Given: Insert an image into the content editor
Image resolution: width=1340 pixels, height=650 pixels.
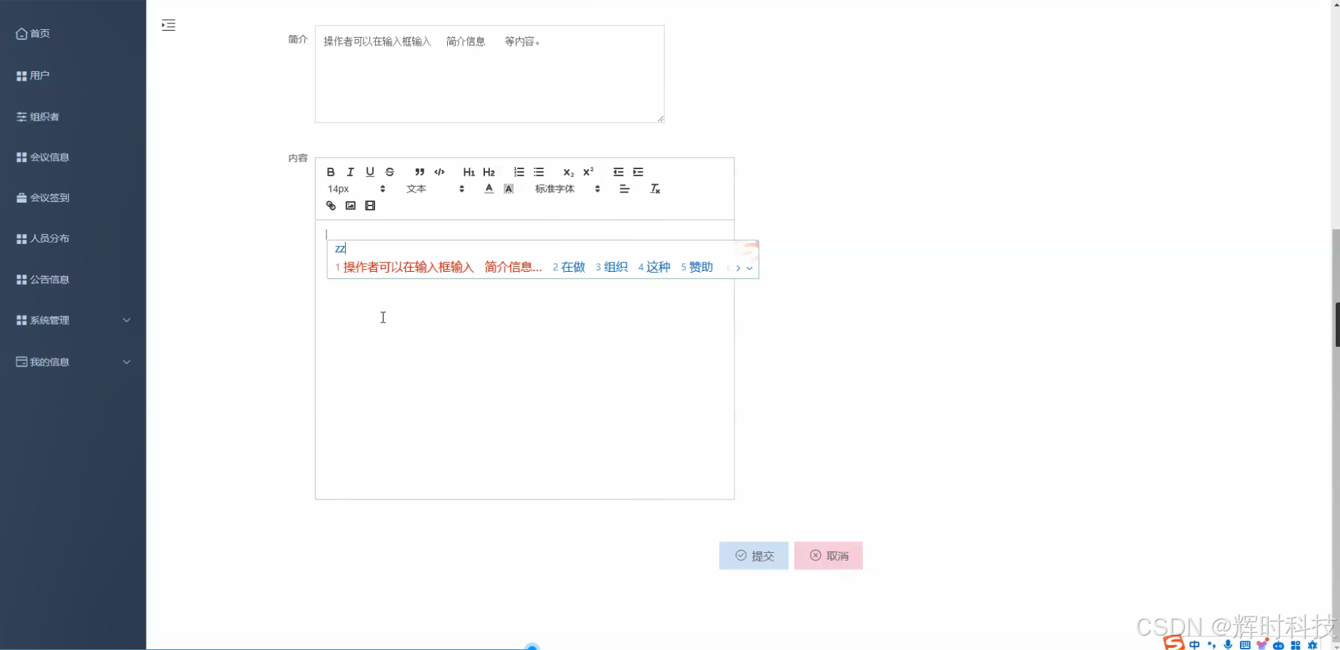Looking at the screenshot, I should pos(350,205).
